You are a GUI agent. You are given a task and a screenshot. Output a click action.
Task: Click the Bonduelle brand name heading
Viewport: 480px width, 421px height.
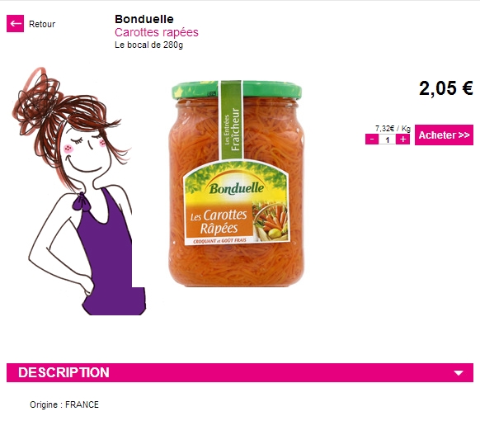point(144,19)
